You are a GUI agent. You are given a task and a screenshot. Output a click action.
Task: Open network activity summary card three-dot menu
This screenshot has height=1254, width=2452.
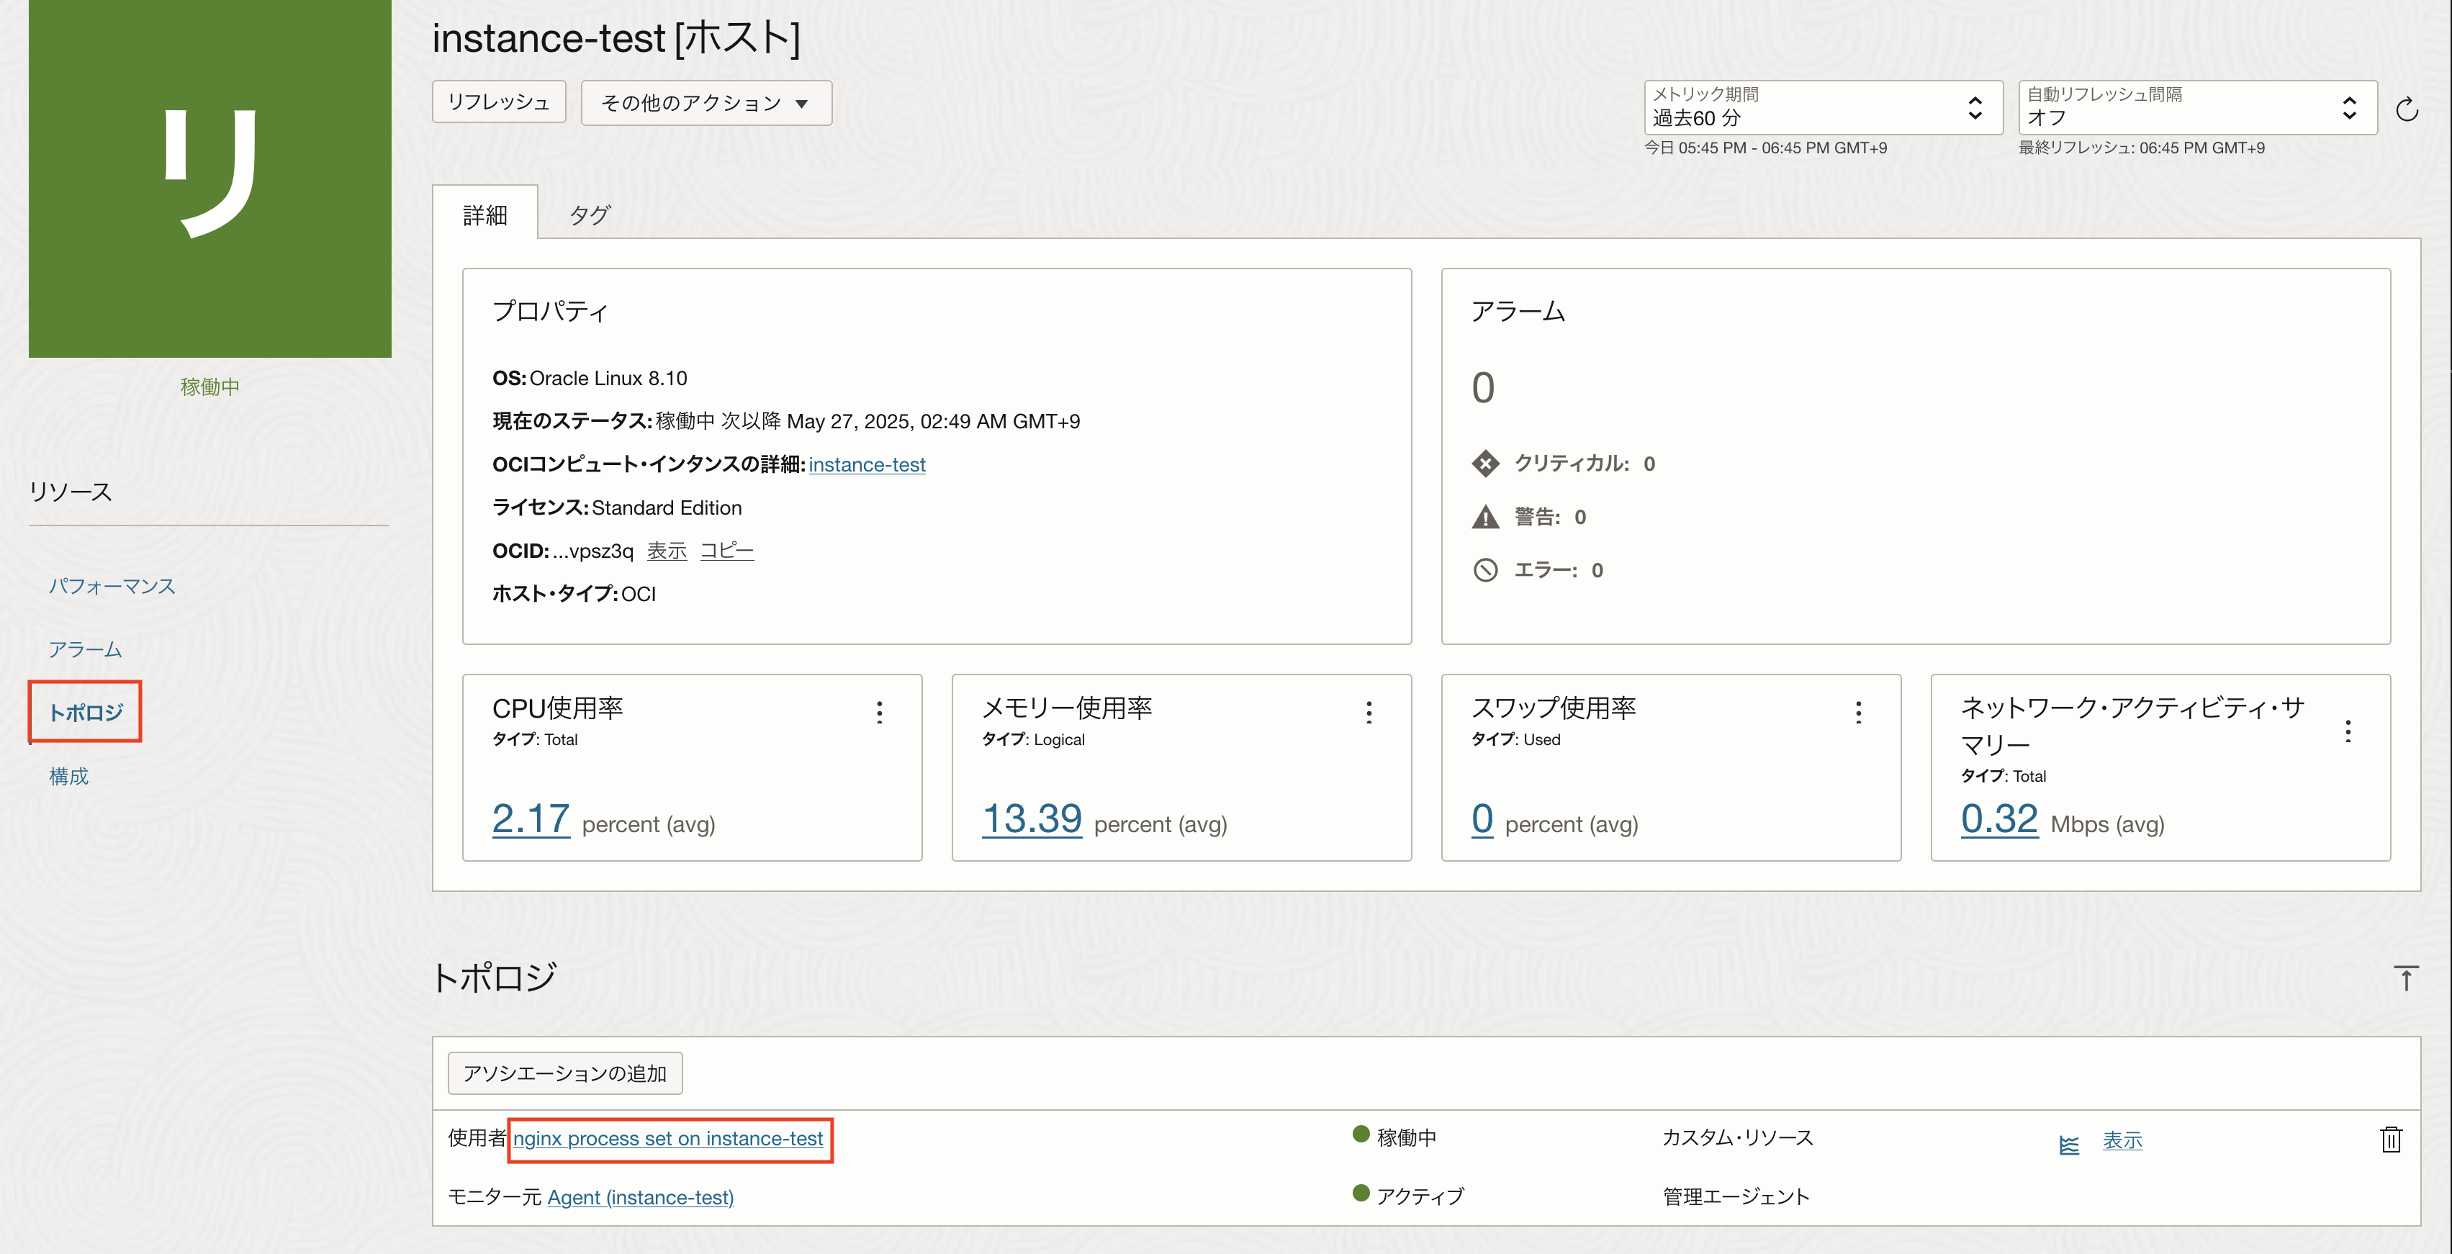(2348, 731)
